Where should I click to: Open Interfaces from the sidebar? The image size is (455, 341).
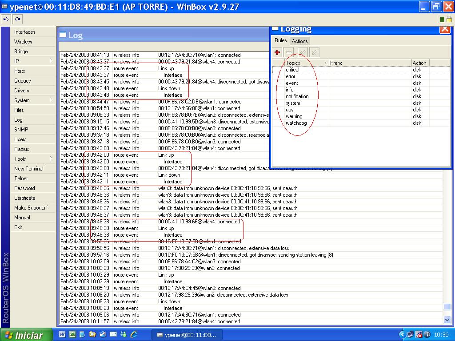click(33, 32)
